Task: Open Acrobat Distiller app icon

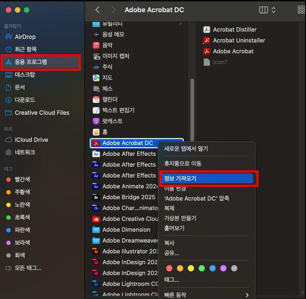Action: point(206,30)
